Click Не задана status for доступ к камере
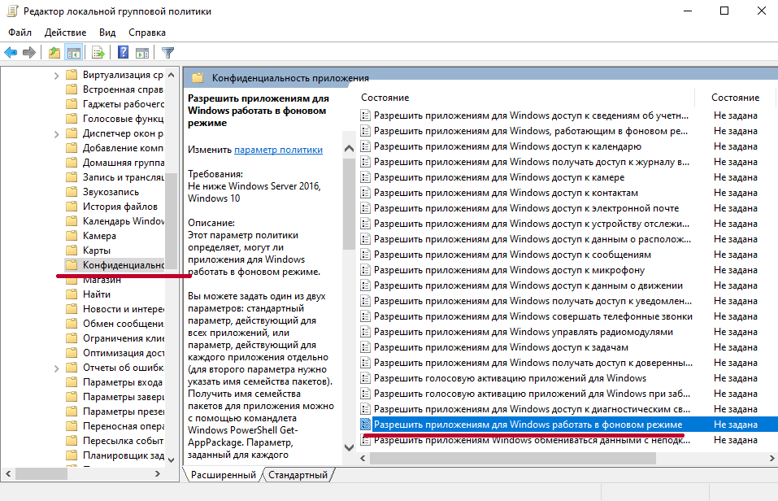The image size is (778, 501). (736, 177)
